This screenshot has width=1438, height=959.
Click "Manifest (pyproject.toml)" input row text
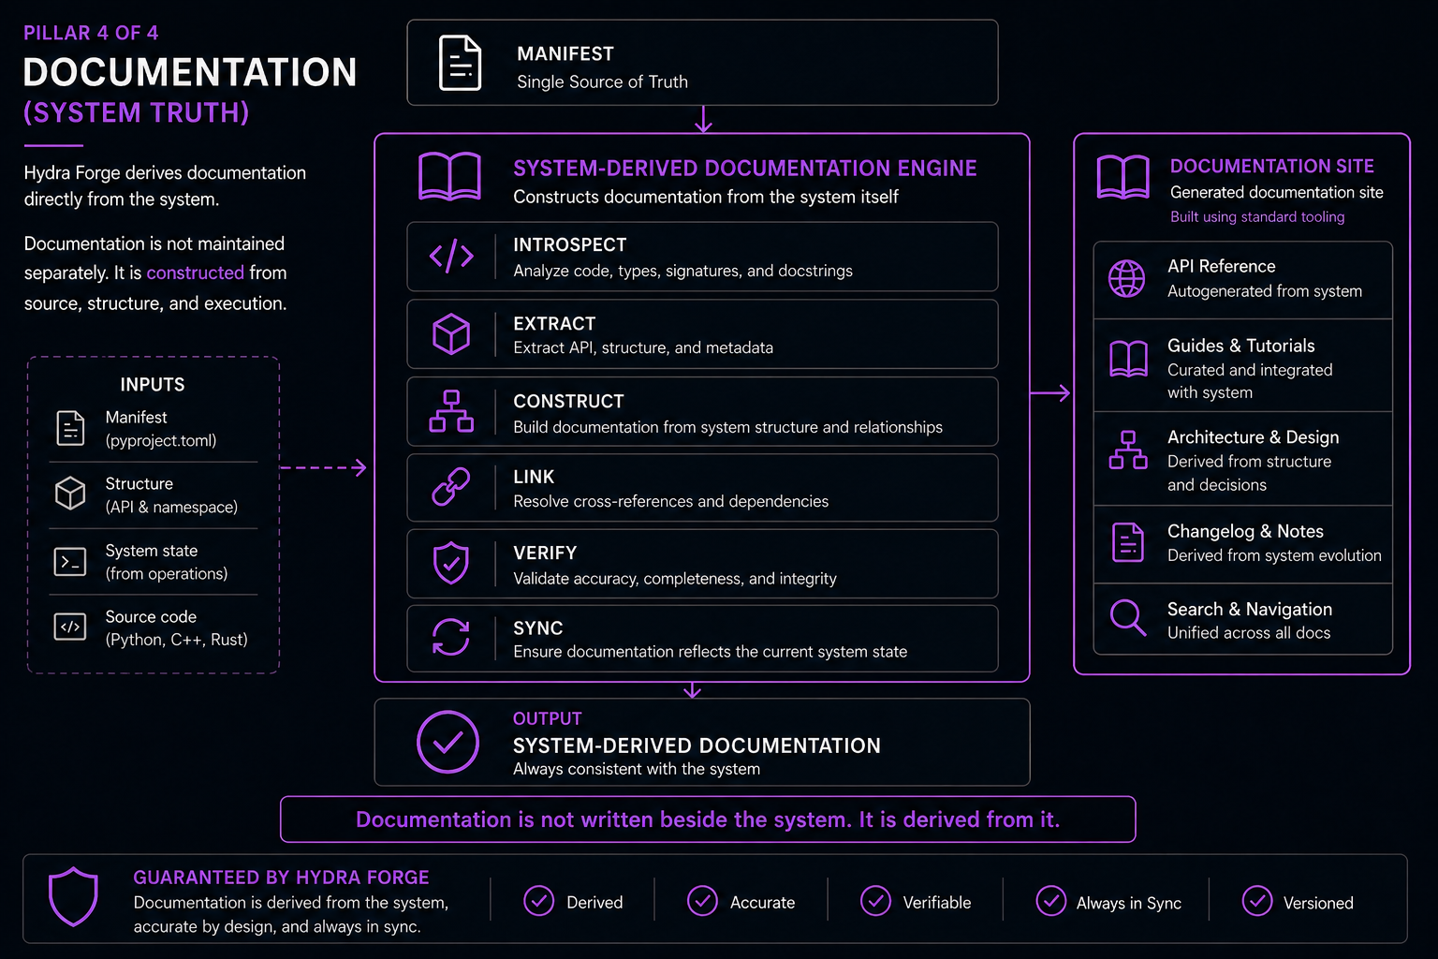coord(161,429)
